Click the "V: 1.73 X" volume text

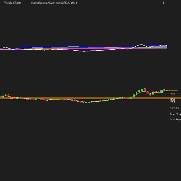(175, 114)
